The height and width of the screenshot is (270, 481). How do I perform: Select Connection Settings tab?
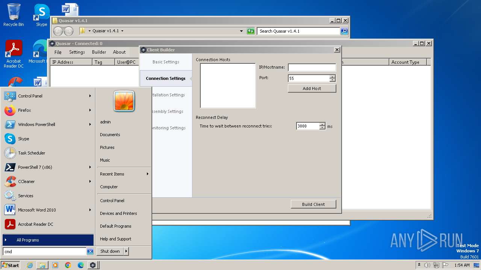click(166, 78)
